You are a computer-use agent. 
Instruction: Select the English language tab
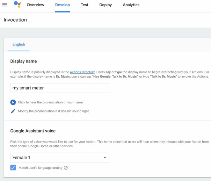click(x=19, y=44)
